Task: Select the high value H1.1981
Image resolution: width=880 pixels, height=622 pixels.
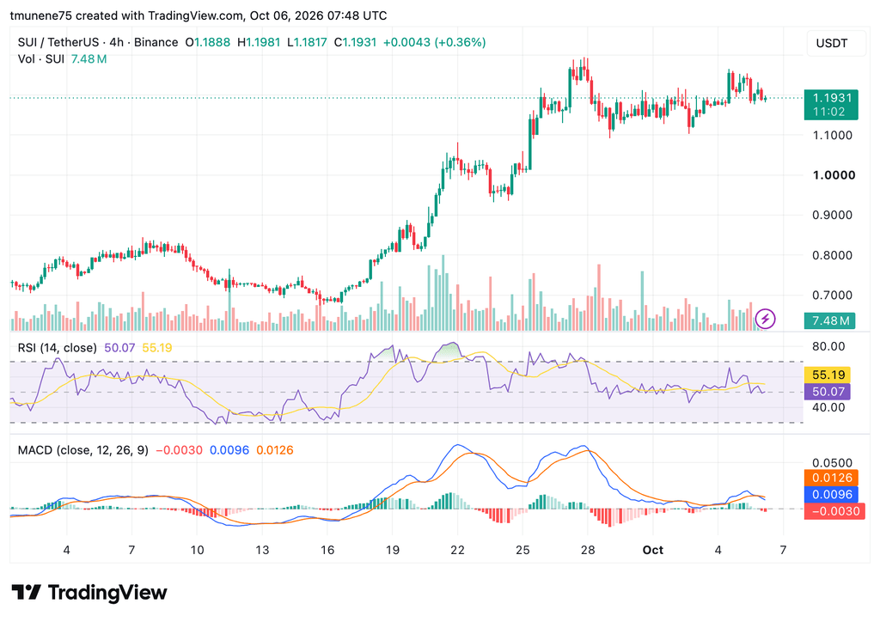Action: pos(259,42)
